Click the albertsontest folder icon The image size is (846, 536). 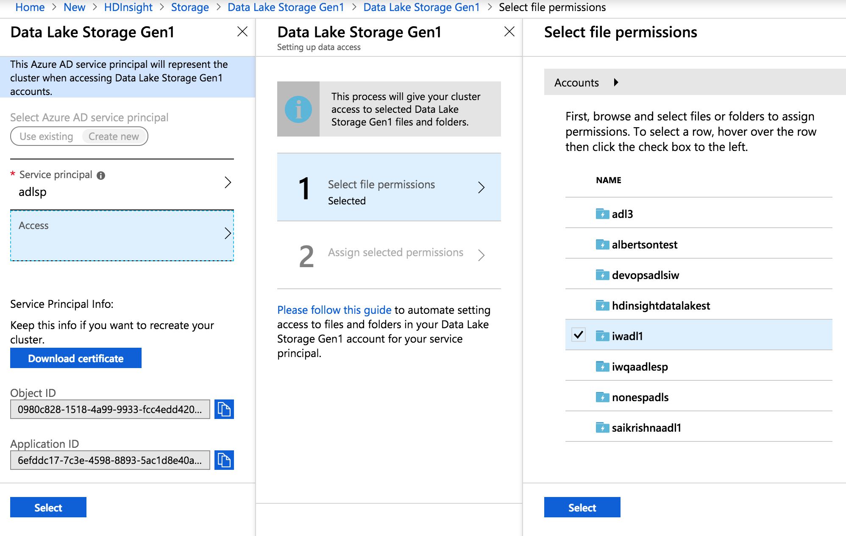point(602,244)
